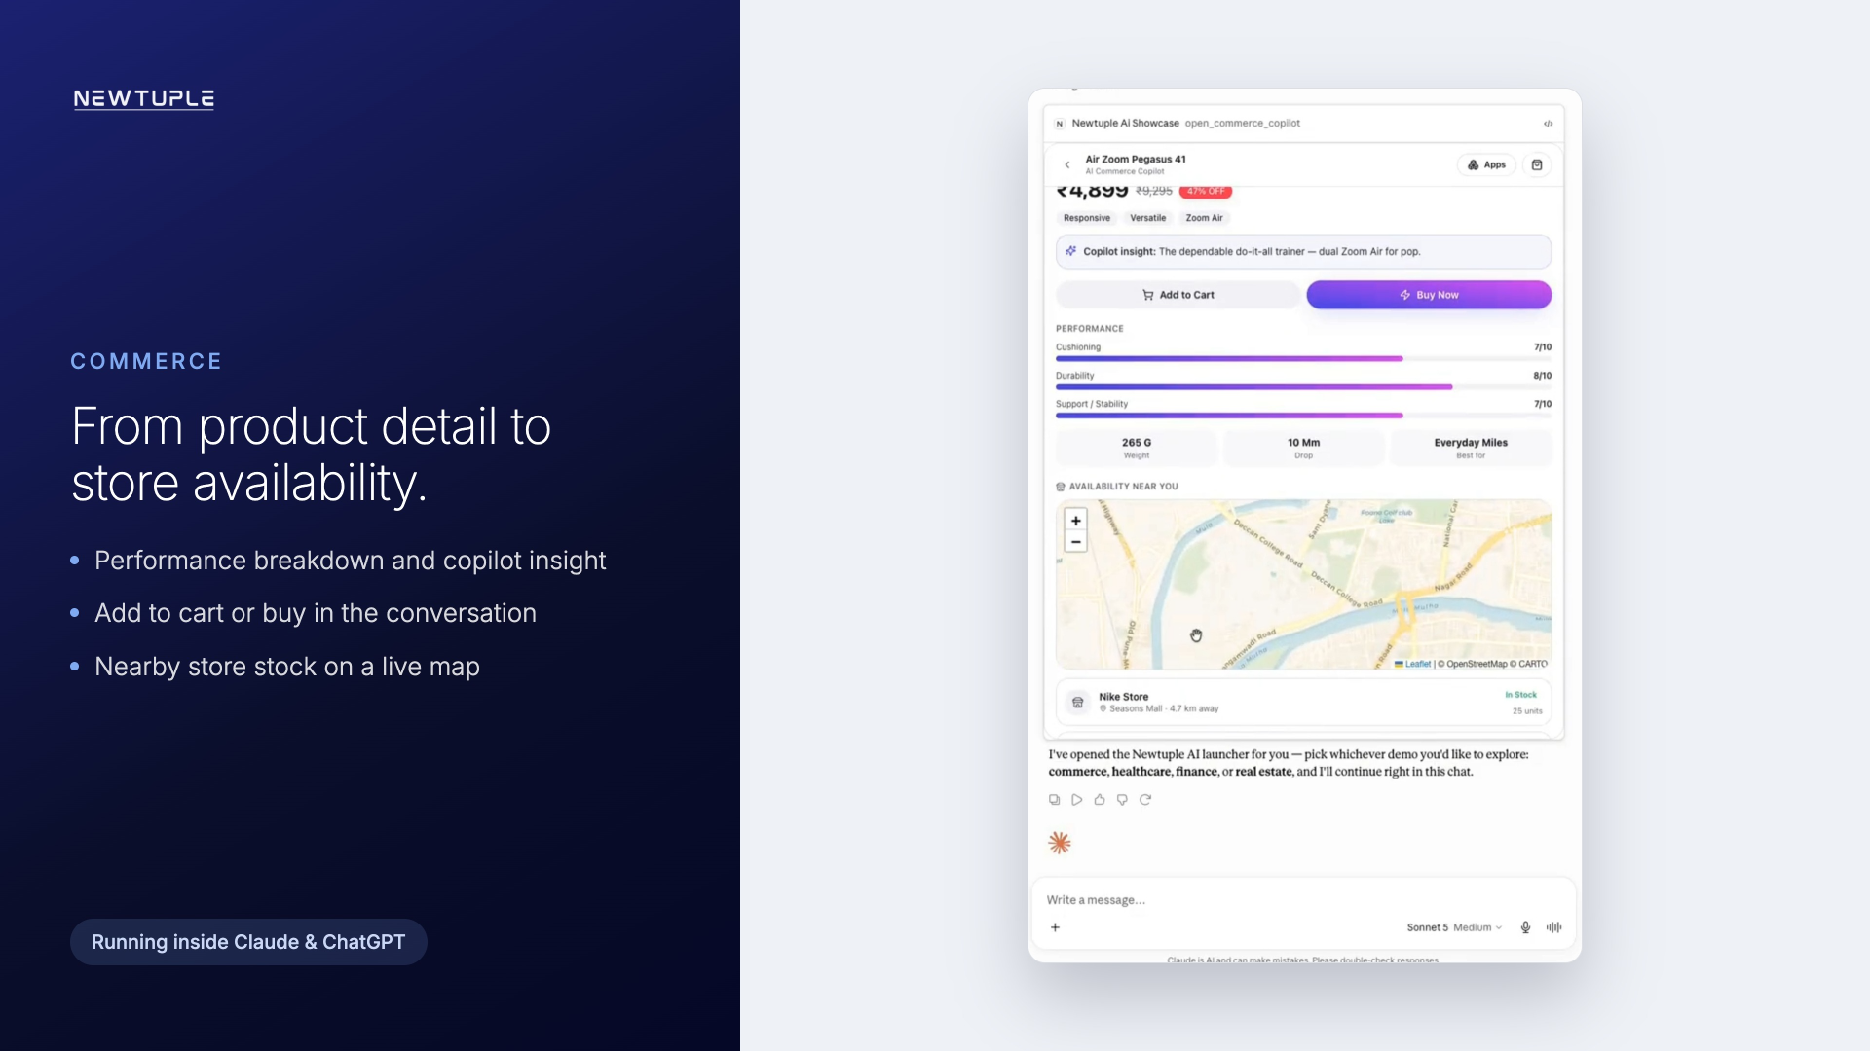Zoom in on the availability map
Screen dimensions: 1870x1051
1075,521
